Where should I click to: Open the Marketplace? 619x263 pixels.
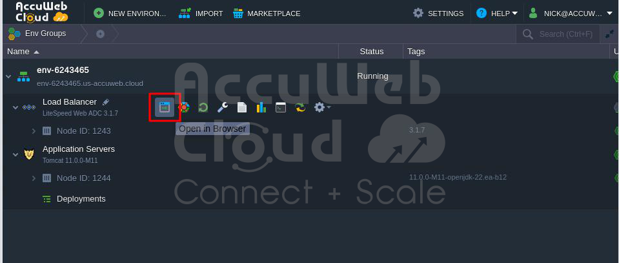(267, 13)
